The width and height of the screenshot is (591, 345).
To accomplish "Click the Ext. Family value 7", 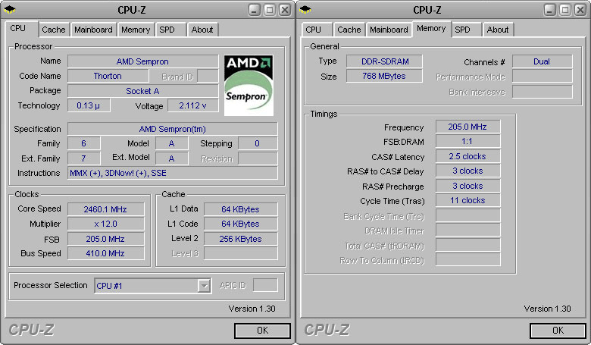I will click(83, 158).
